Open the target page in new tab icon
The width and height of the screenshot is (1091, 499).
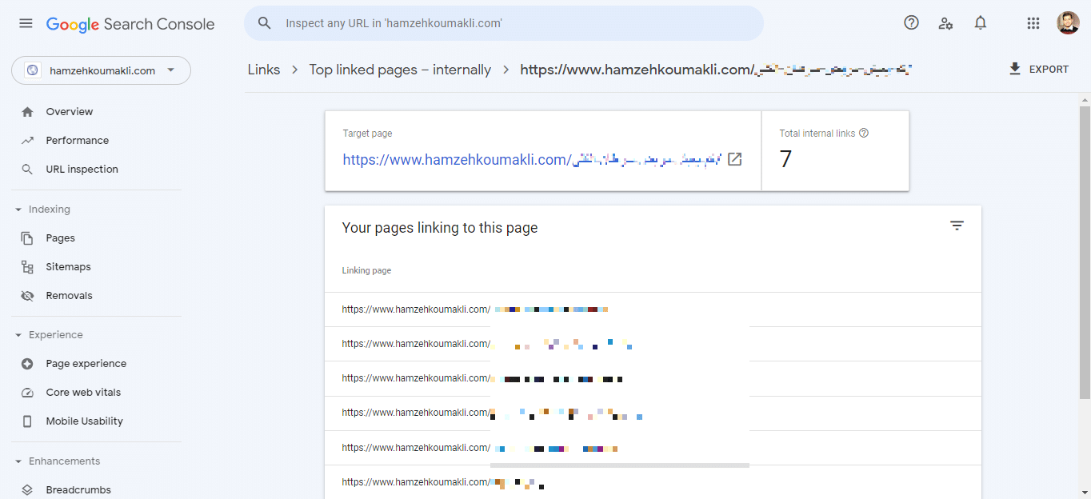(x=734, y=159)
